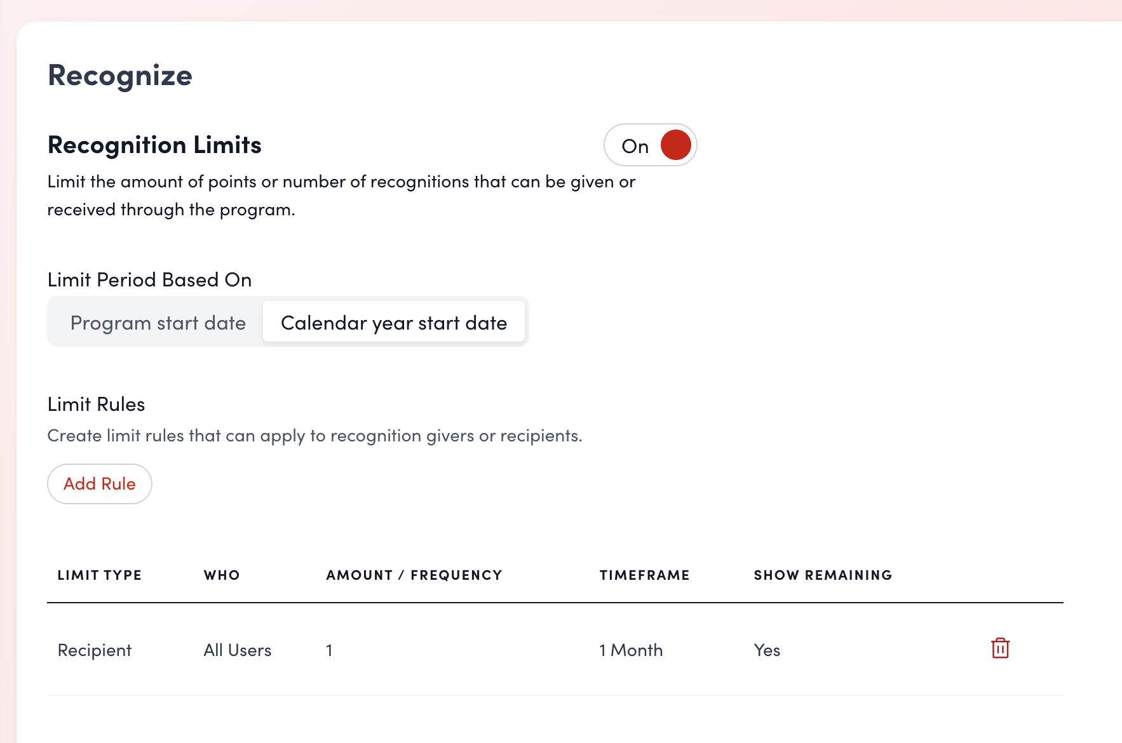Click the Recognize page heading
This screenshot has width=1122, height=743.
[x=120, y=76]
